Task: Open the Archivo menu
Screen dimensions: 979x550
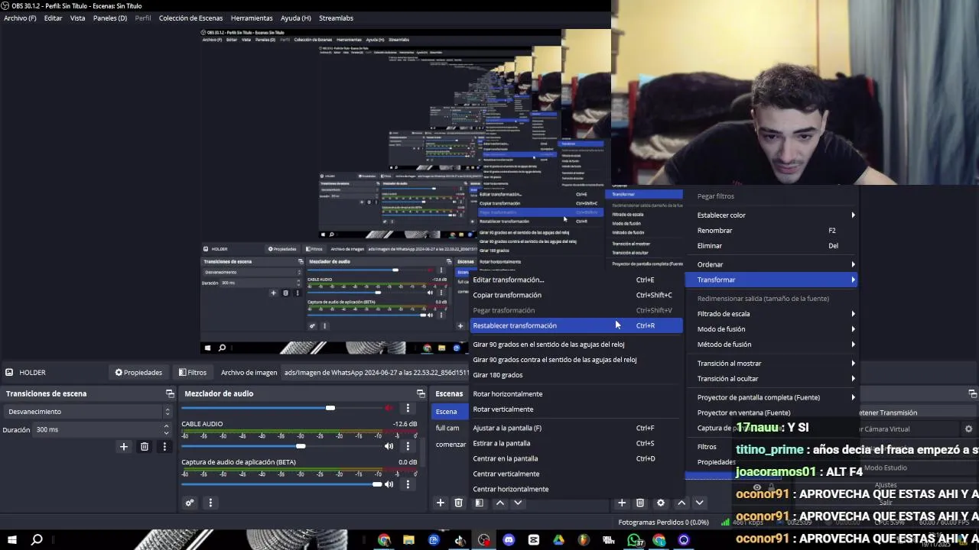Action: pos(20,18)
